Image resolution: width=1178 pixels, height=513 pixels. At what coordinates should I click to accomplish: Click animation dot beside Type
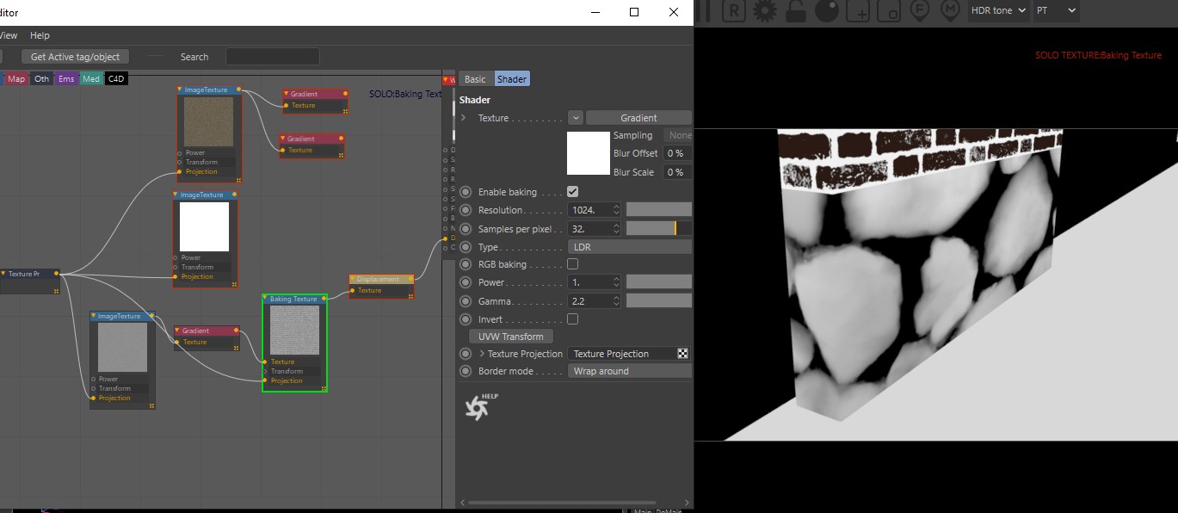click(x=466, y=247)
